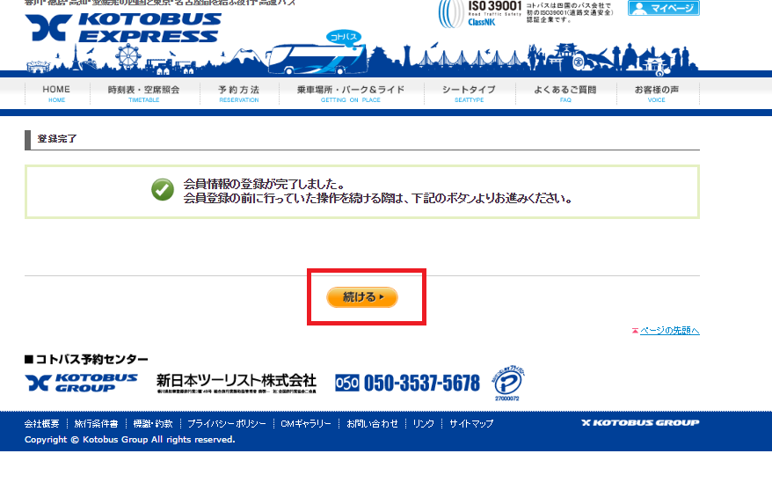This screenshot has width=772, height=490.
Task: Go to お客様の声 voice menu
Action: pyautogui.click(x=656, y=93)
